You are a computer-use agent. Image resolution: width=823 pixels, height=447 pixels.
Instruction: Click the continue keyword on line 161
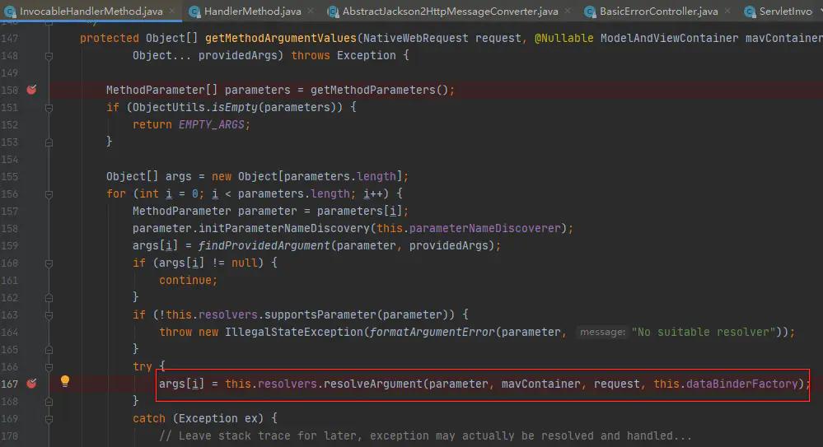(186, 280)
